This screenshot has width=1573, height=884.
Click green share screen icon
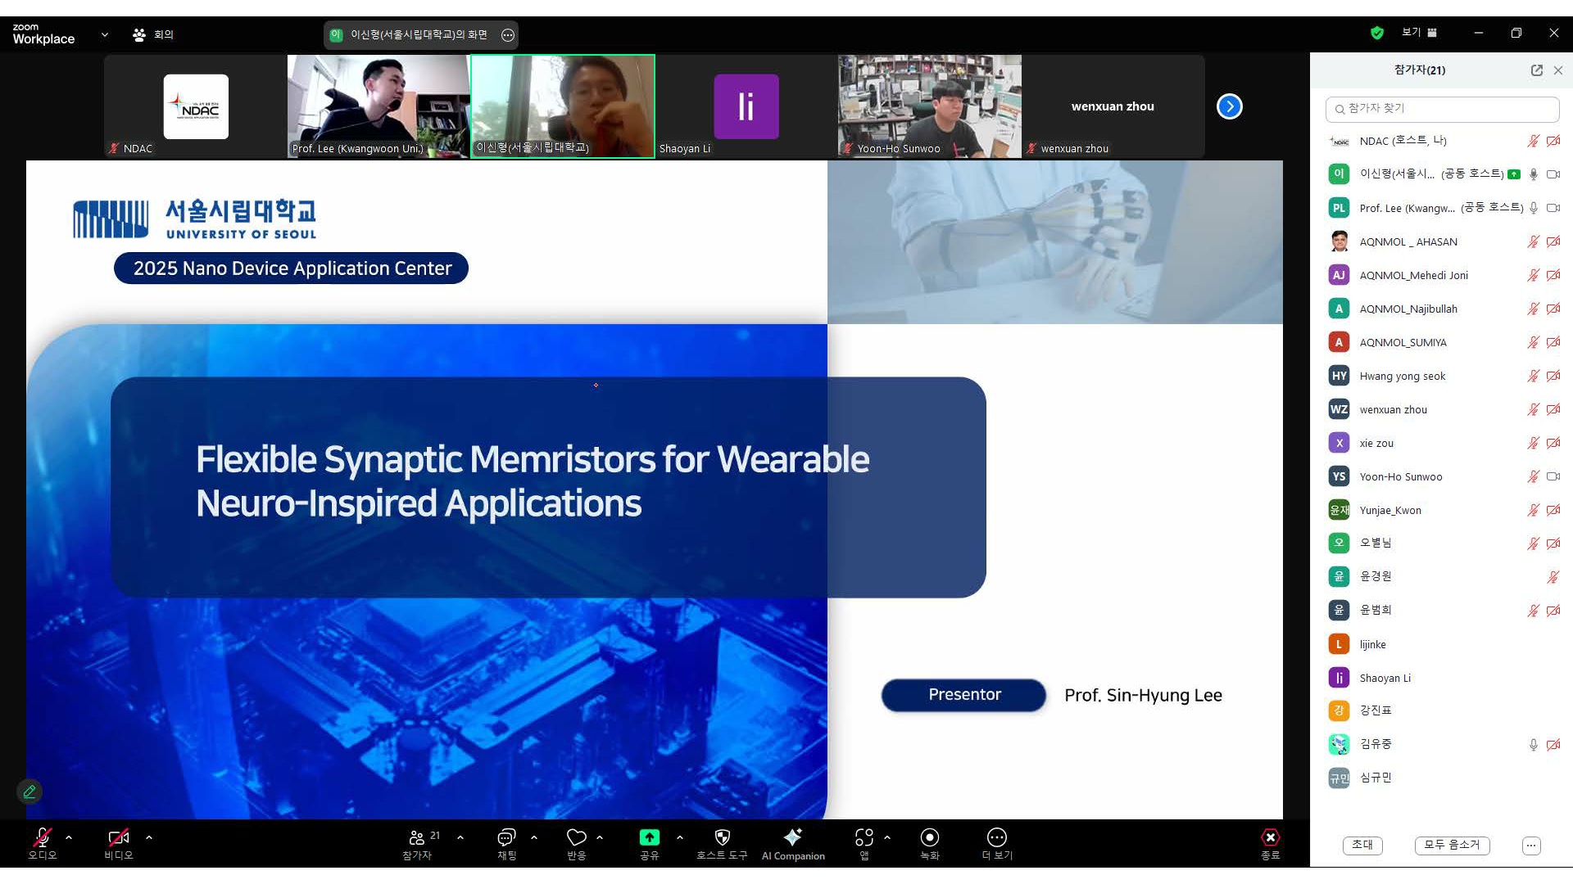click(x=649, y=837)
